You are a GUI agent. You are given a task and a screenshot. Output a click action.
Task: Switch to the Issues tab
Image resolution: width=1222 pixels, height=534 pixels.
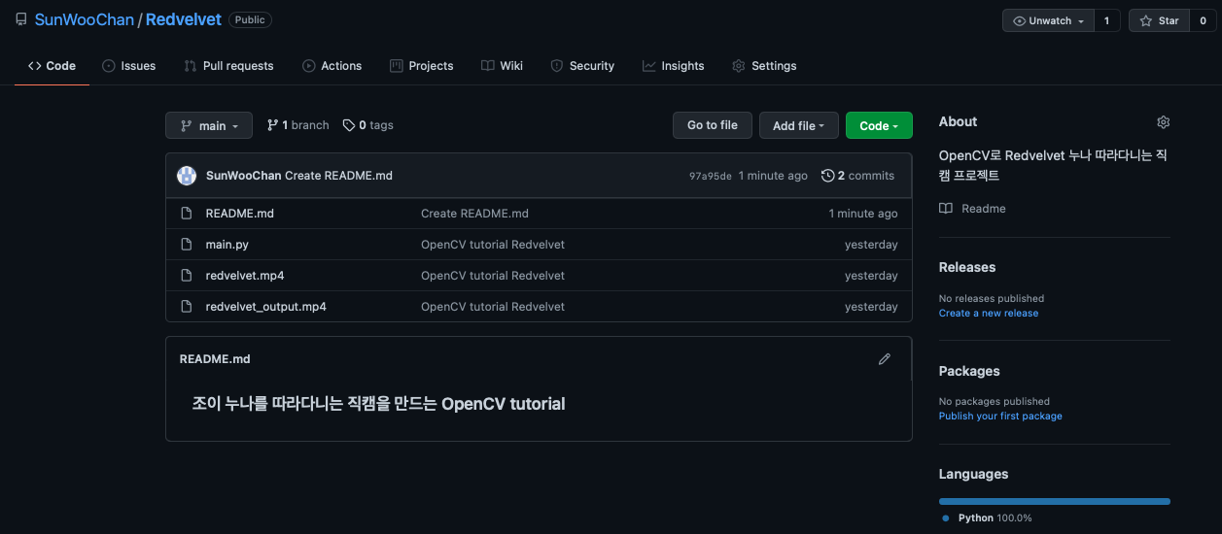pos(129,66)
